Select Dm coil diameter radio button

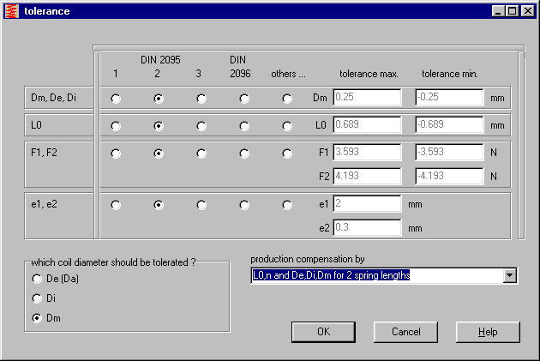[x=36, y=318]
